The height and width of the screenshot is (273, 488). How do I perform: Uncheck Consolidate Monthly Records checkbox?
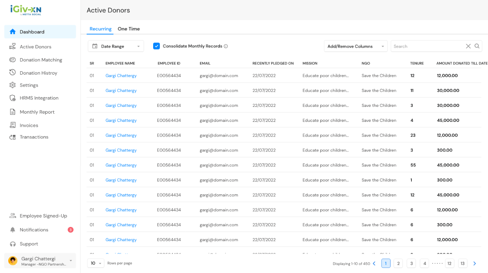[157, 46]
